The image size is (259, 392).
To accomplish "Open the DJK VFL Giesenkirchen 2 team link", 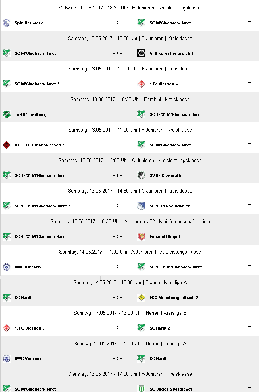I will (x=40, y=145).
